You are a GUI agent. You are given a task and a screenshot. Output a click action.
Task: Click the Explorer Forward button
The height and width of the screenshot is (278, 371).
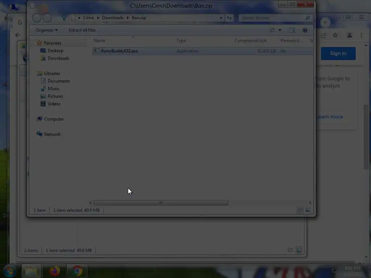tap(47, 18)
